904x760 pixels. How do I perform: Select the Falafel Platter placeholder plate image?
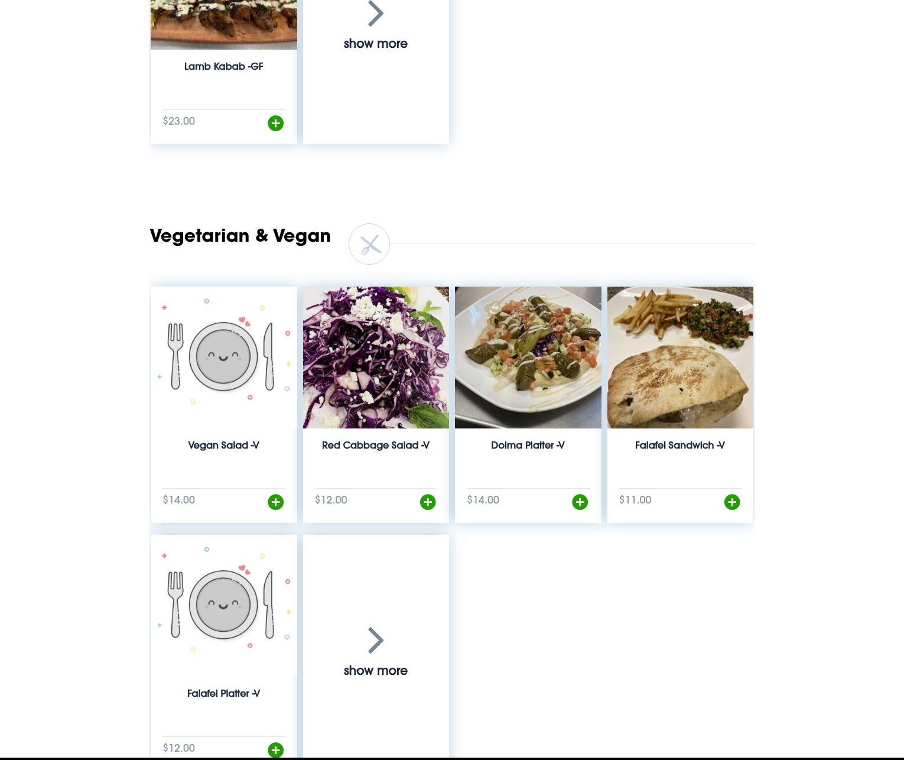pos(224,606)
